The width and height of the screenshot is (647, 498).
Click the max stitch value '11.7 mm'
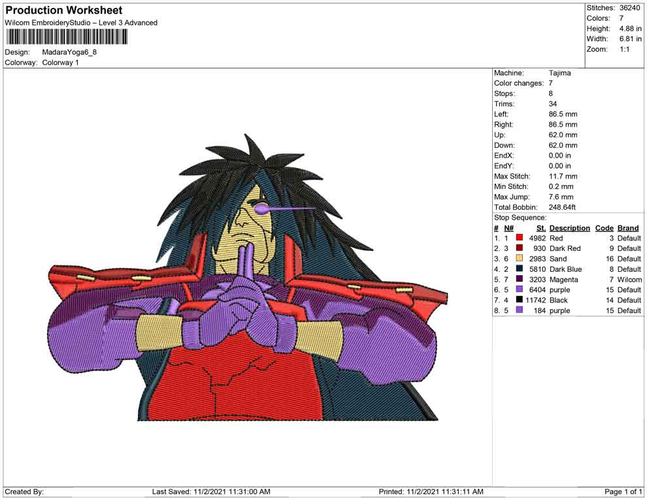pyautogui.click(x=563, y=176)
